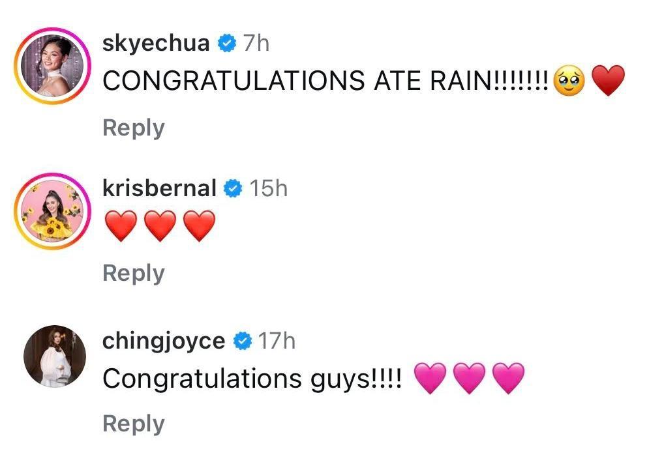Reply to chingjoyce's comment
649x449 pixels.
coord(133,424)
